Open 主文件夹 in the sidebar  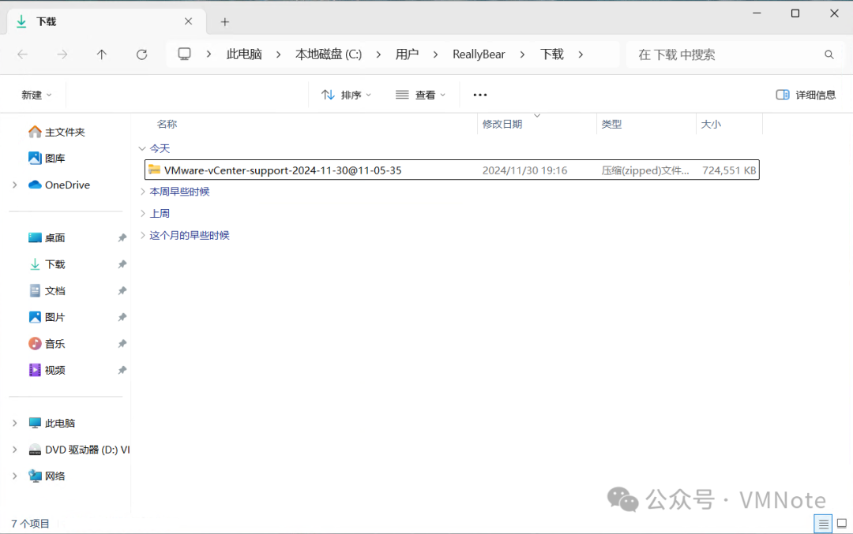57,132
